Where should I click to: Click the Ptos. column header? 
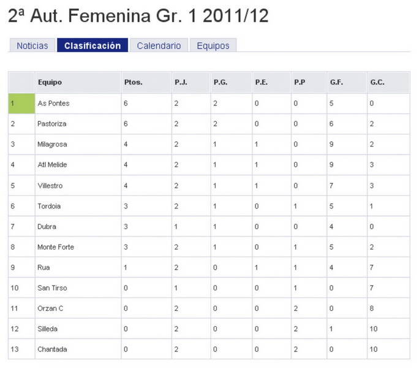(133, 82)
